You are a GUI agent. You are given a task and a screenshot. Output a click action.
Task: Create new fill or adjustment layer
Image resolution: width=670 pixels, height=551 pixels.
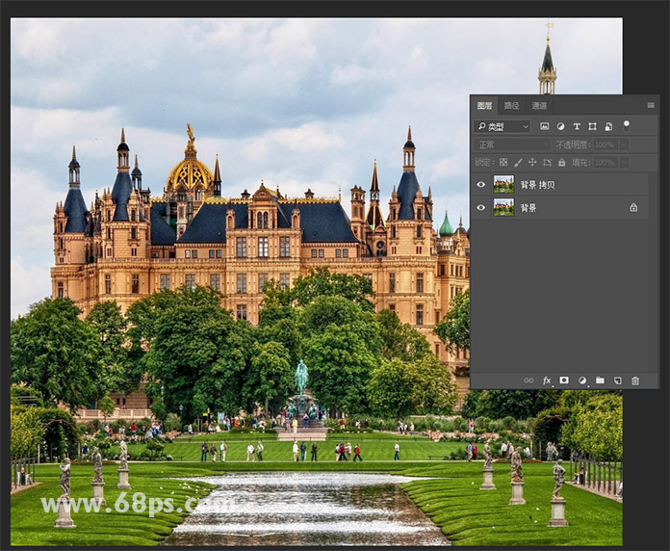coord(582,380)
